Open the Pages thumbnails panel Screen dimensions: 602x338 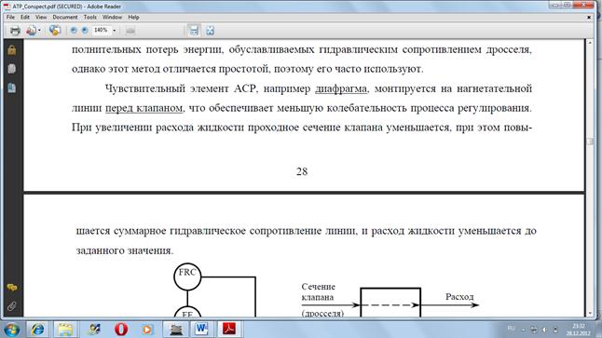[11, 69]
